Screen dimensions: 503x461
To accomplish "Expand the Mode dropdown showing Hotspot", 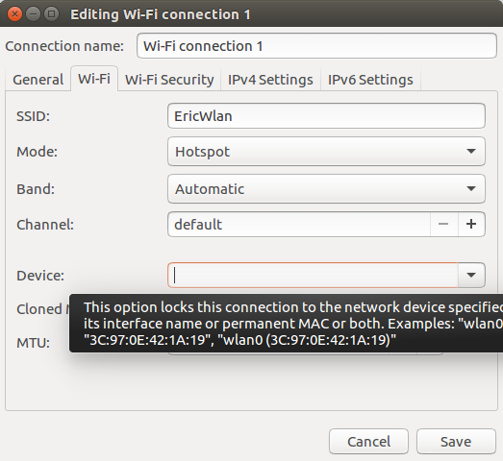I will point(326,151).
